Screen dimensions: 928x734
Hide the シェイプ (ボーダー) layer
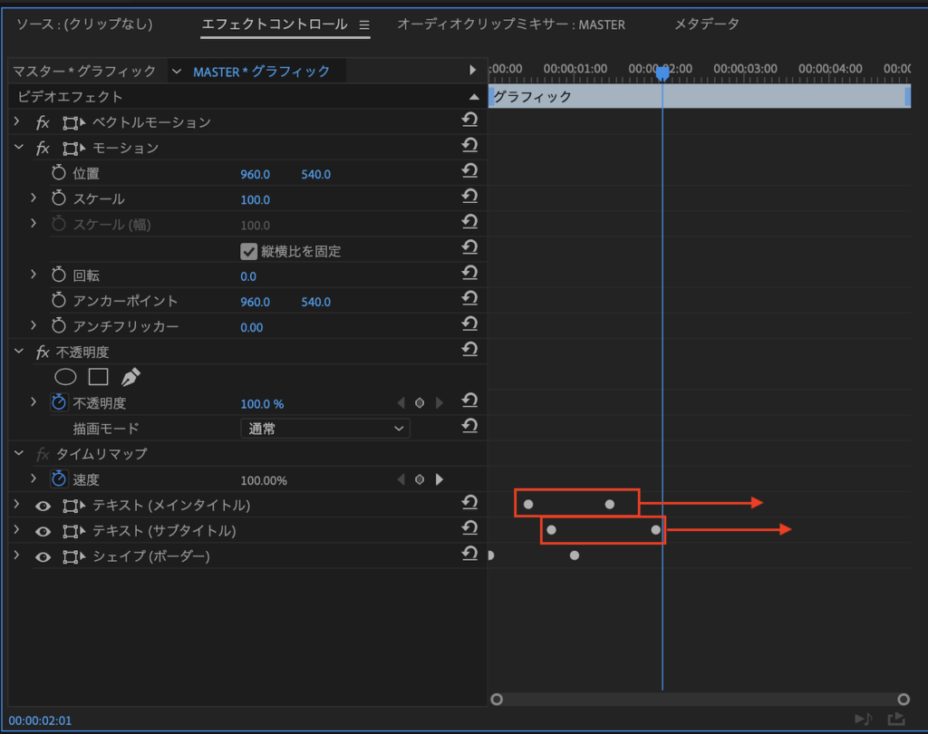point(43,556)
